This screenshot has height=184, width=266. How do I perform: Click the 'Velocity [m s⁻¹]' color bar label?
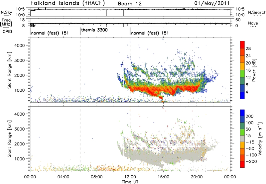tap(260, 138)
